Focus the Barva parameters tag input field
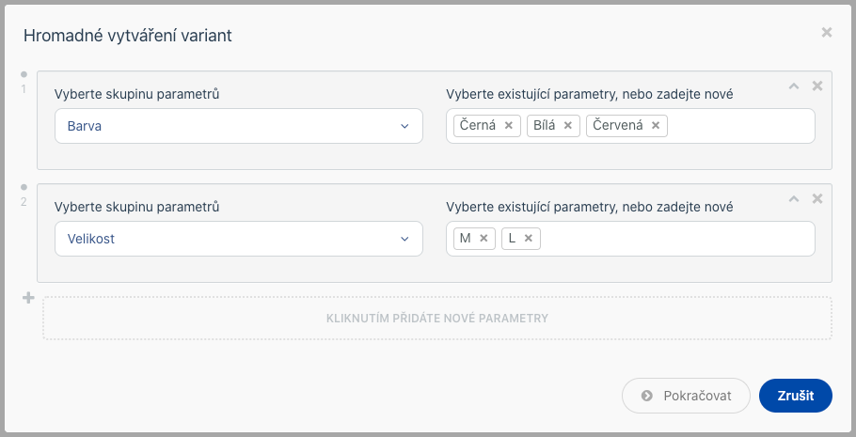 (739, 126)
